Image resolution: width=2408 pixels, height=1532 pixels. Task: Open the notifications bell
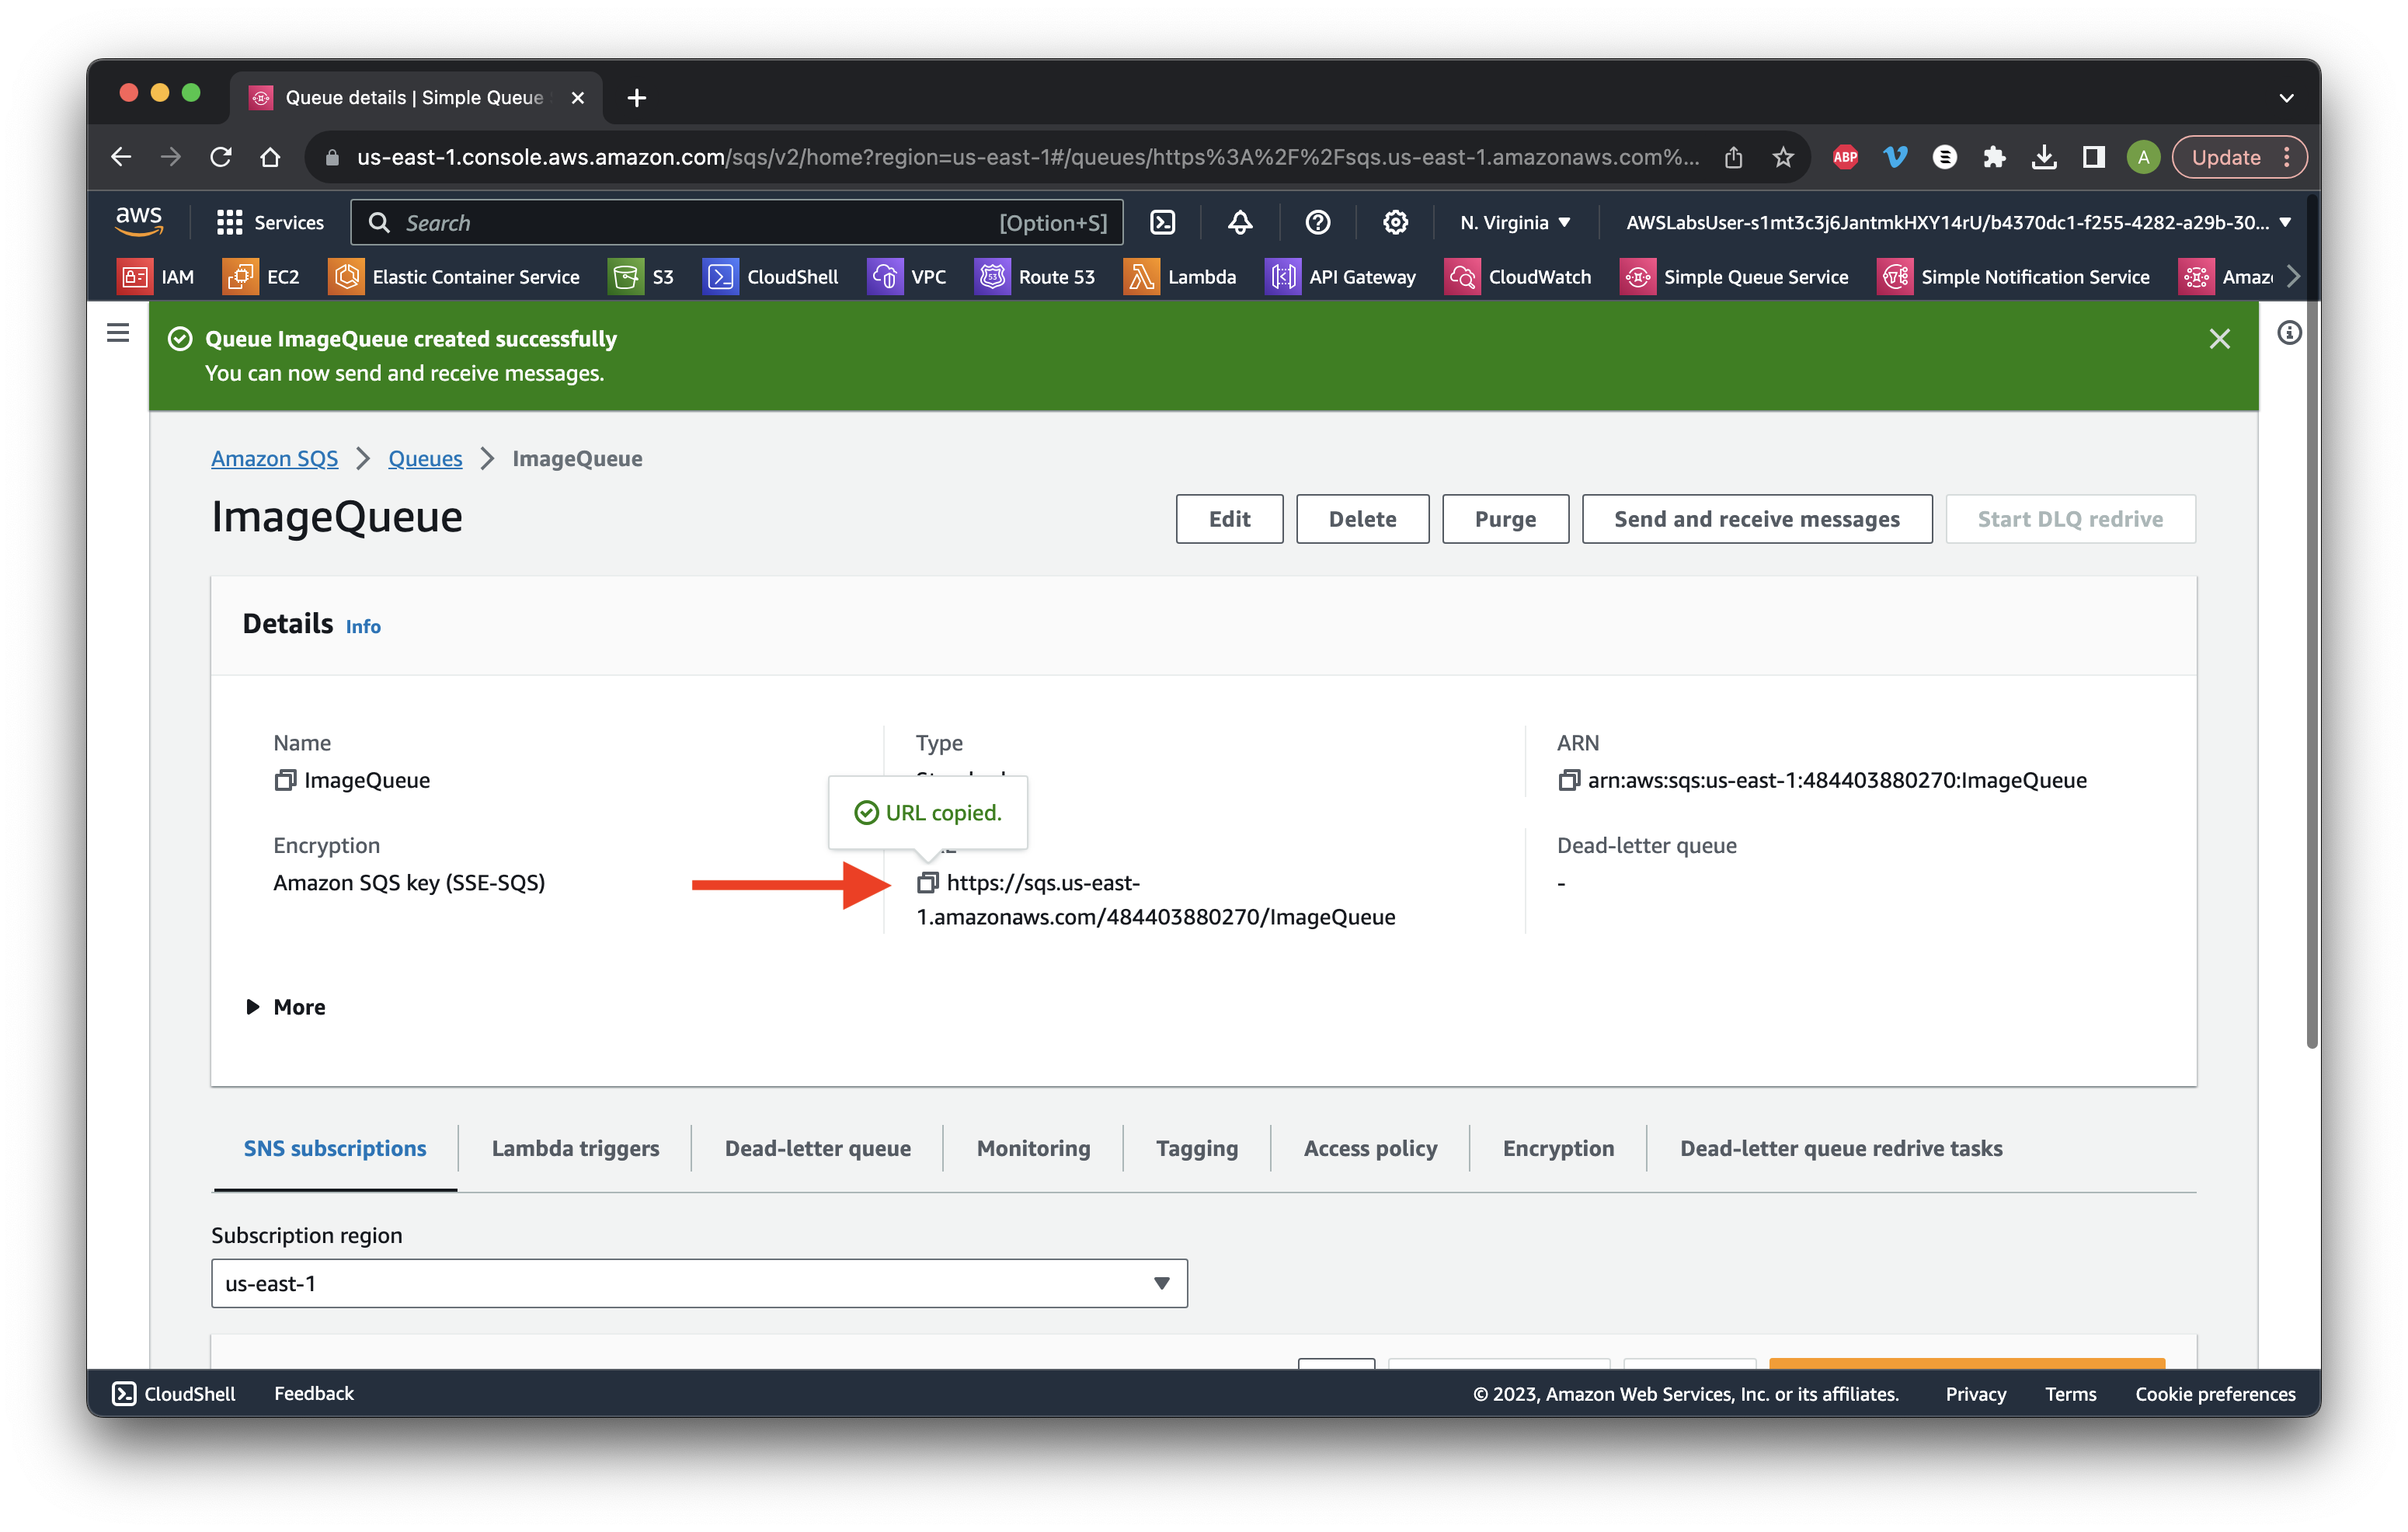[1240, 222]
